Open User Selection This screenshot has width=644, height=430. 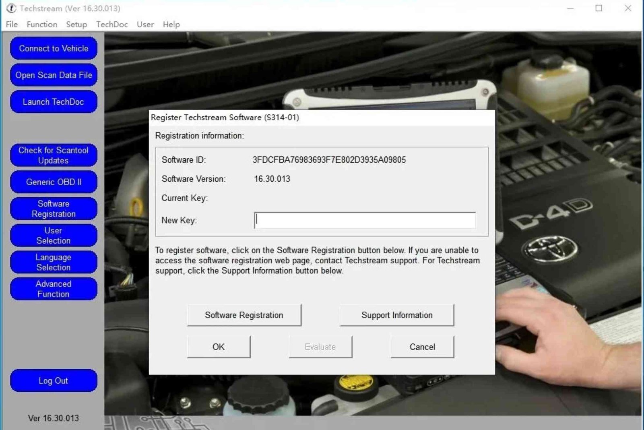[54, 236]
